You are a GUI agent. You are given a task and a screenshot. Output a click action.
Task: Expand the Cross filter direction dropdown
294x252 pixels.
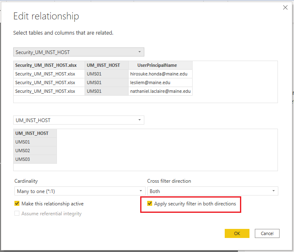(213, 191)
